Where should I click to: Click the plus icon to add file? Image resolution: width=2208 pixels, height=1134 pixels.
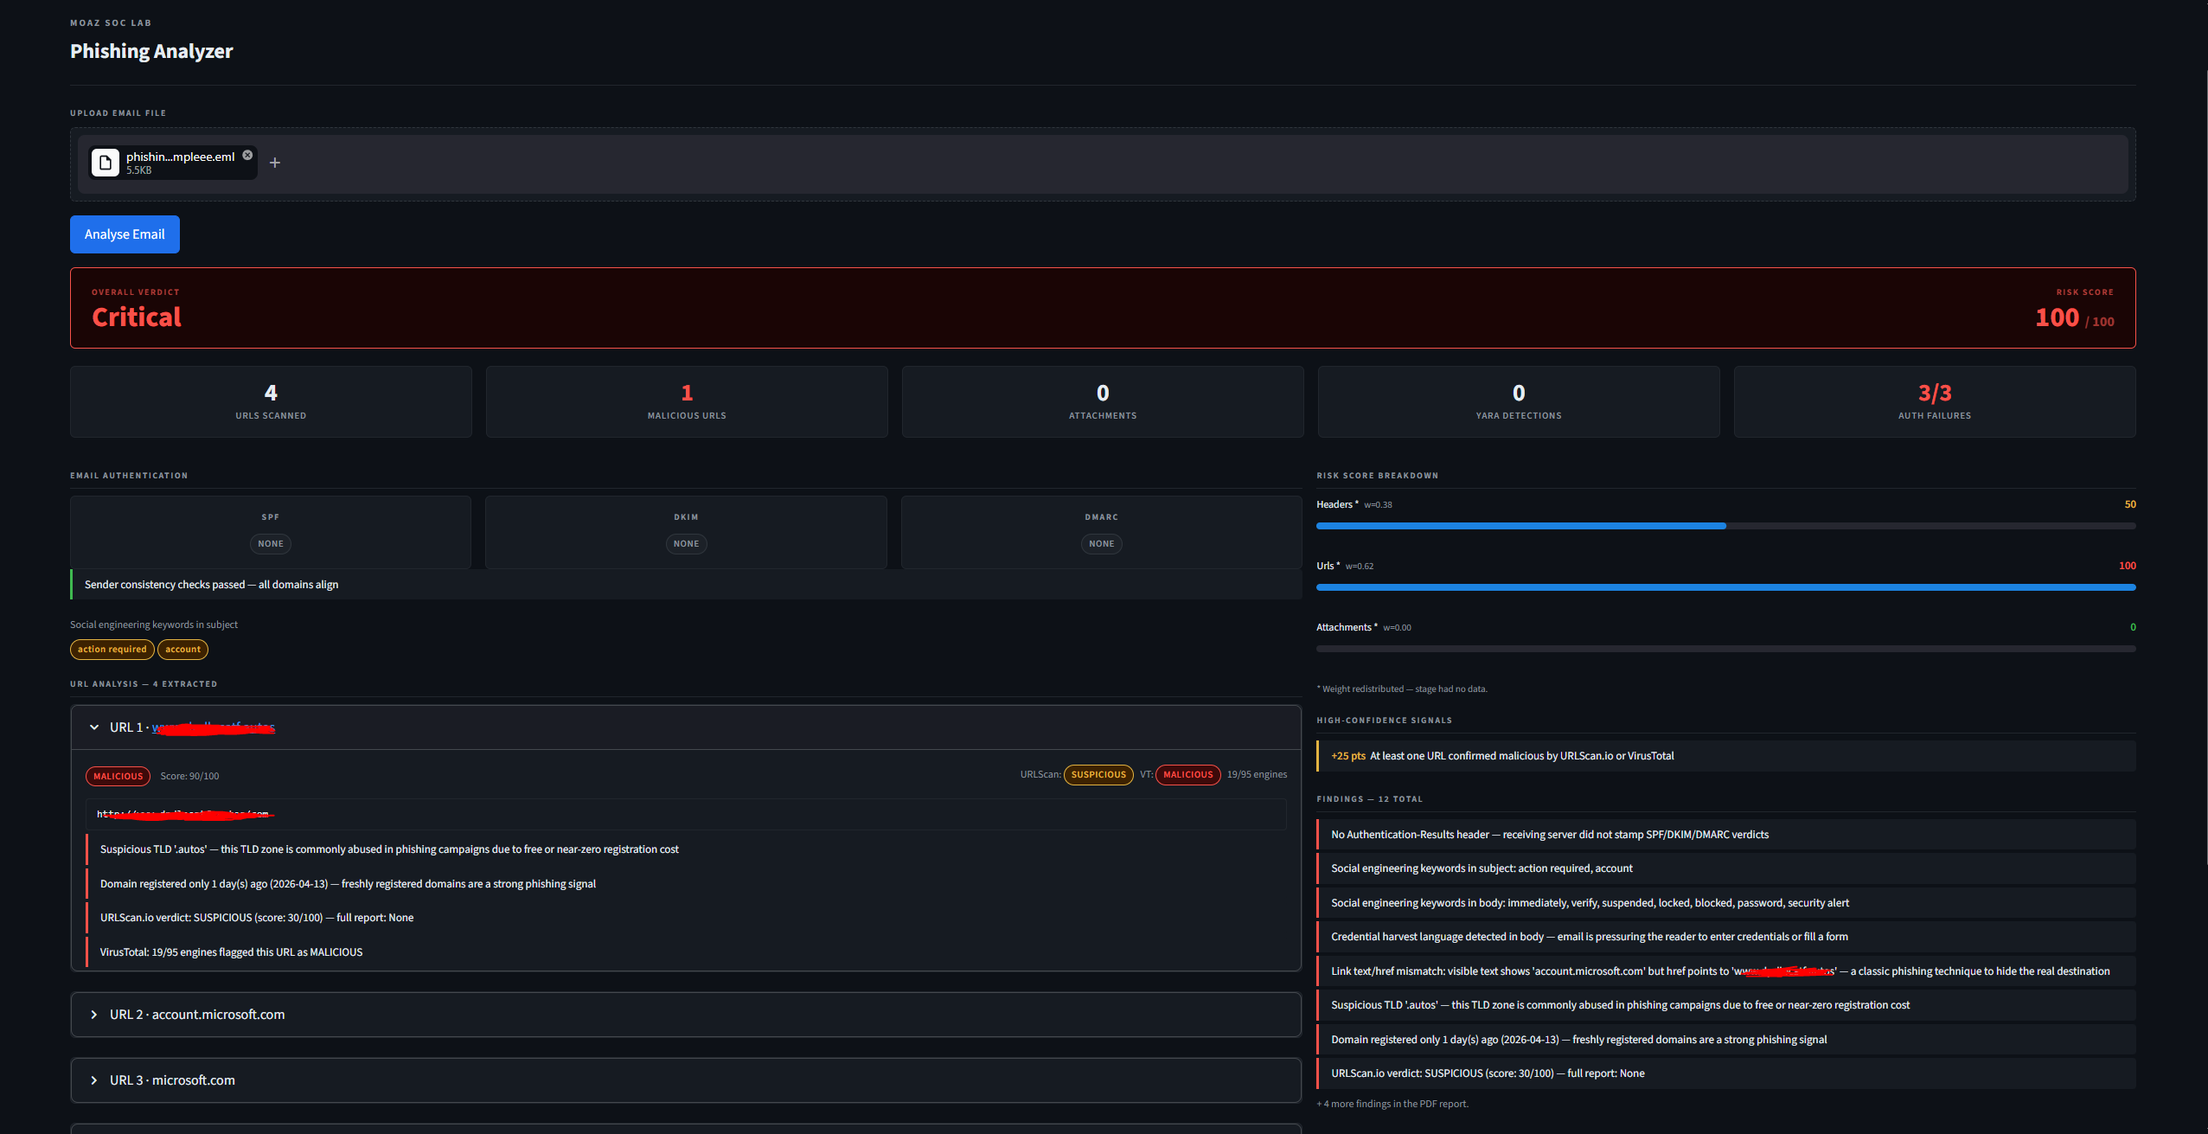click(275, 163)
